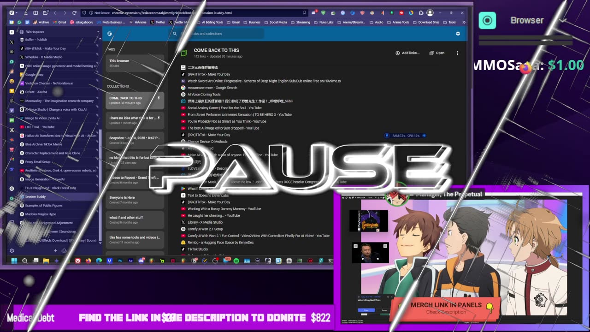Open the Gmail bookmark
This screenshot has width=590, height=332.
[x=59, y=22]
